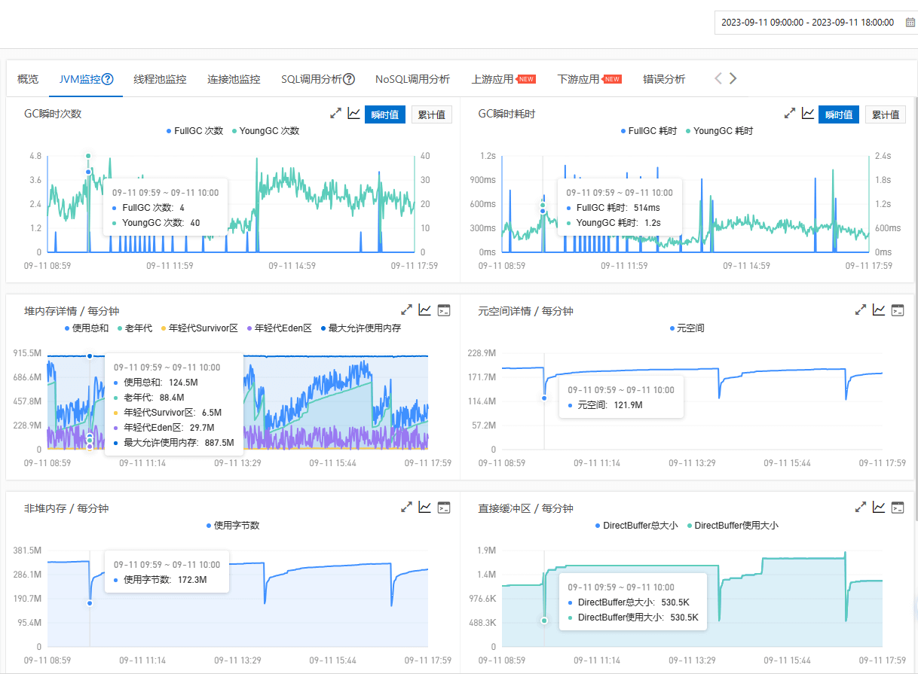The image size is (918, 674).
Task: Toggle 使用字节数 legend series
Action: coord(233,526)
